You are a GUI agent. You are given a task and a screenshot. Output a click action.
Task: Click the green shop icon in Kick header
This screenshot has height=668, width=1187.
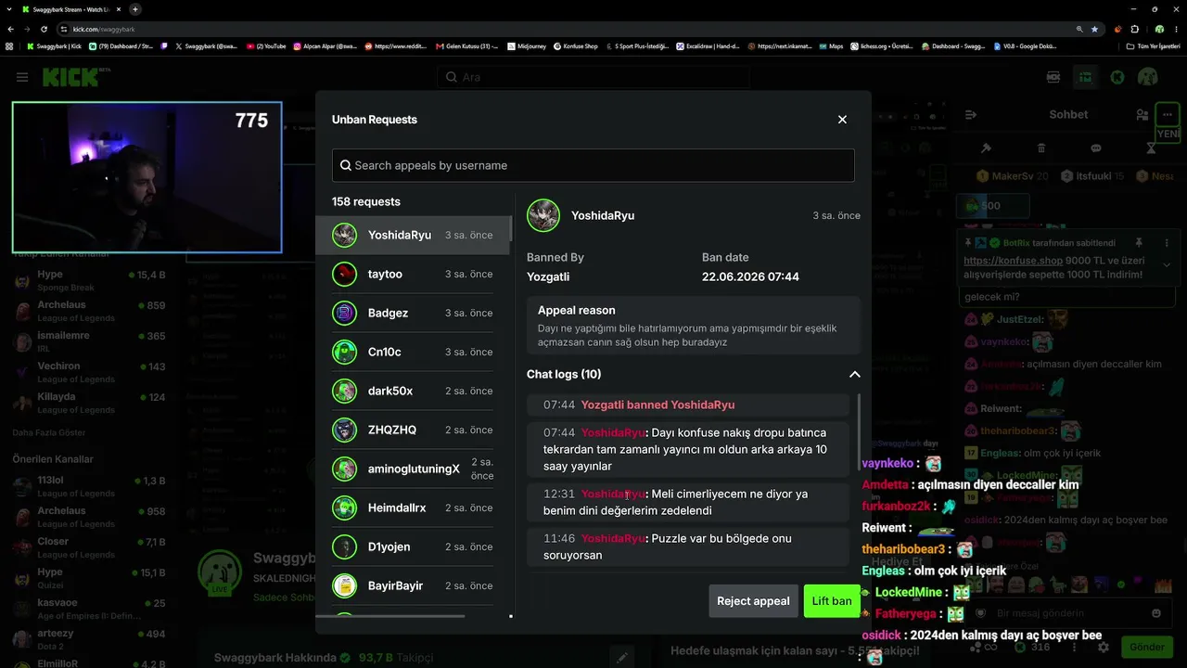tap(1085, 77)
